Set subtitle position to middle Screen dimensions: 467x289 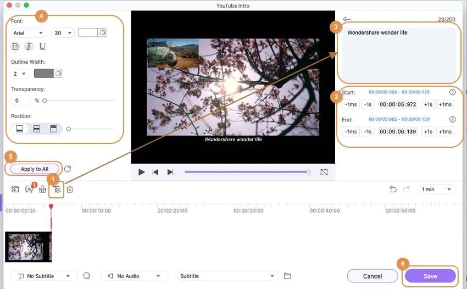pos(36,129)
